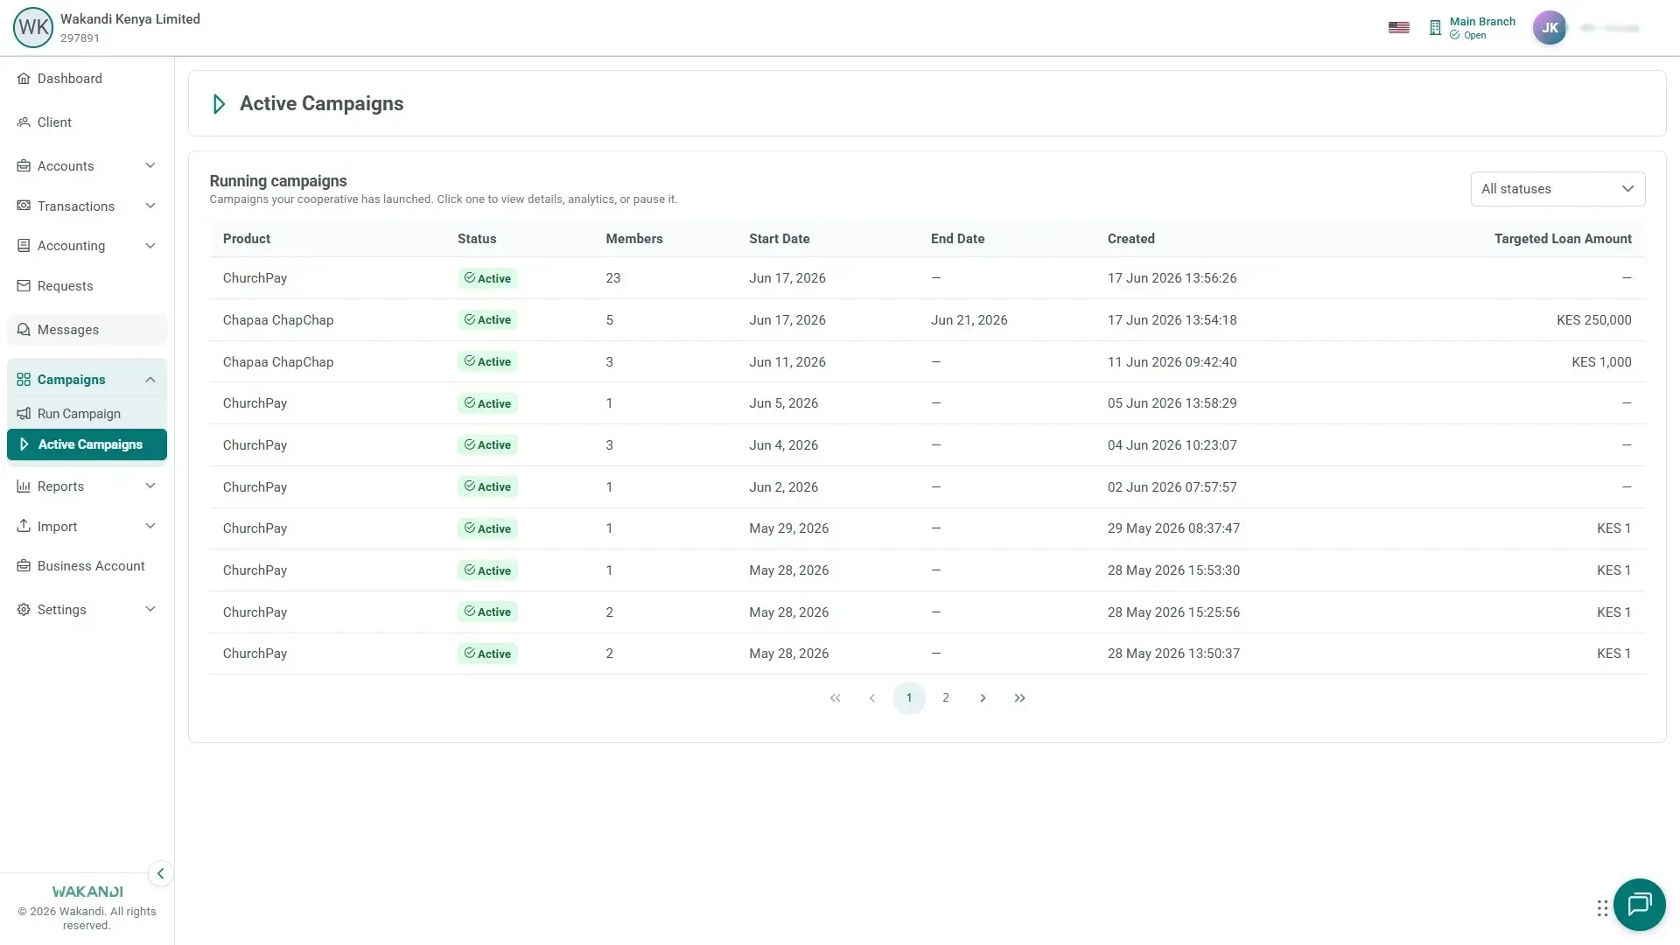1680x945 pixels.
Task: Click the Wakandi logo in sidebar footer
Action: [87, 892]
